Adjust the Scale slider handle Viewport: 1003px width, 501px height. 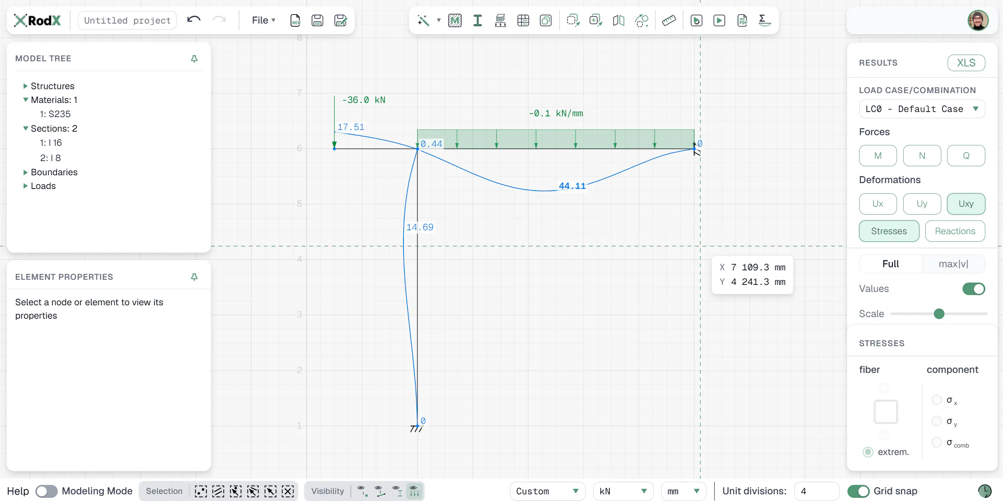click(x=939, y=314)
